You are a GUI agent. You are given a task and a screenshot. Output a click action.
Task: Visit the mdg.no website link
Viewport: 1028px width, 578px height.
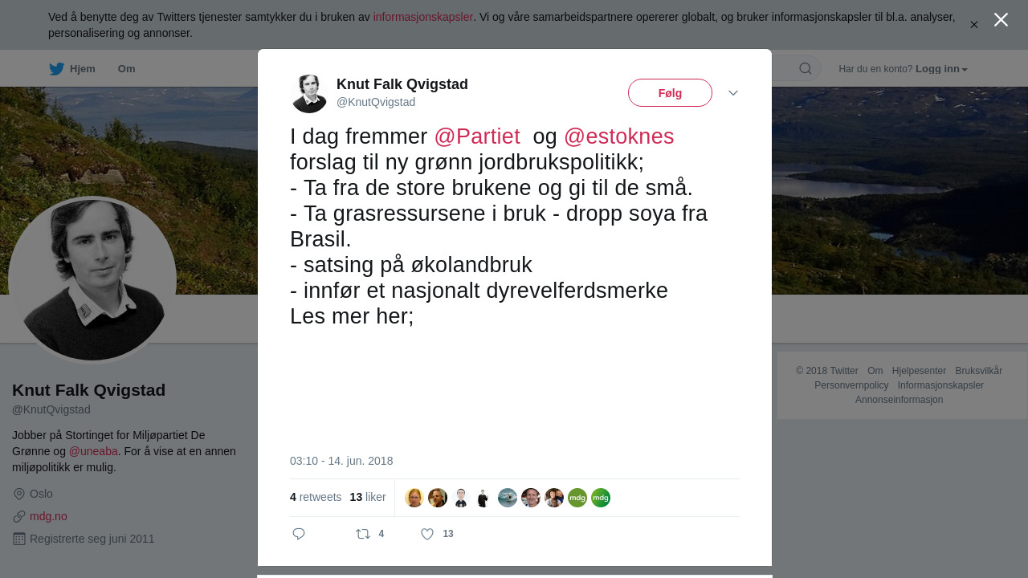(48, 516)
